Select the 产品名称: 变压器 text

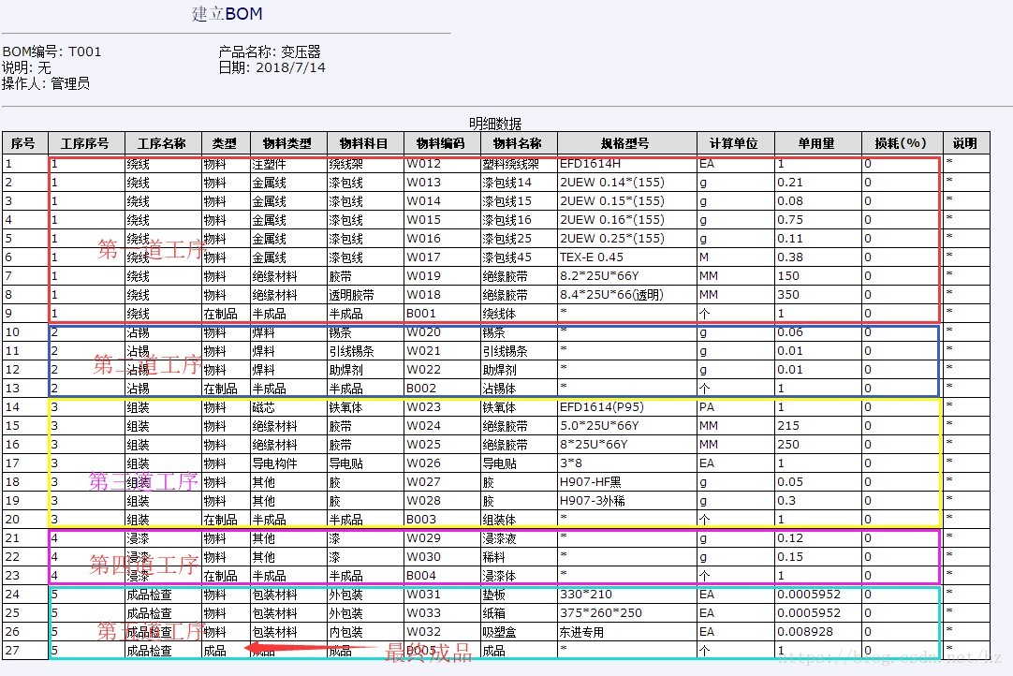[x=270, y=51]
